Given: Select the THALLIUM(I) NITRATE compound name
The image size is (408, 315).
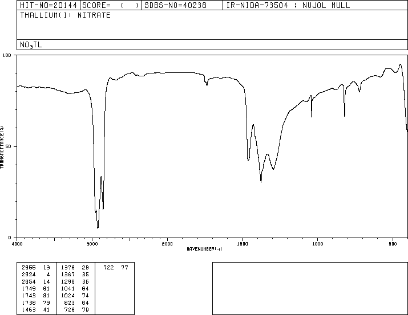Looking at the screenshot, I should pos(65,15).
